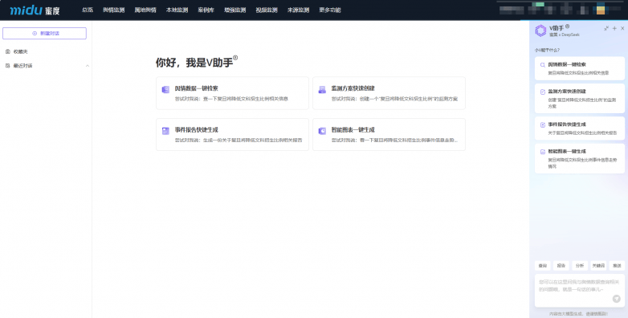Image resolution: width=628 pixels, height=318 pixels.
Task: Go to 舆情监测 in top navigation
Action: [114, 10]
